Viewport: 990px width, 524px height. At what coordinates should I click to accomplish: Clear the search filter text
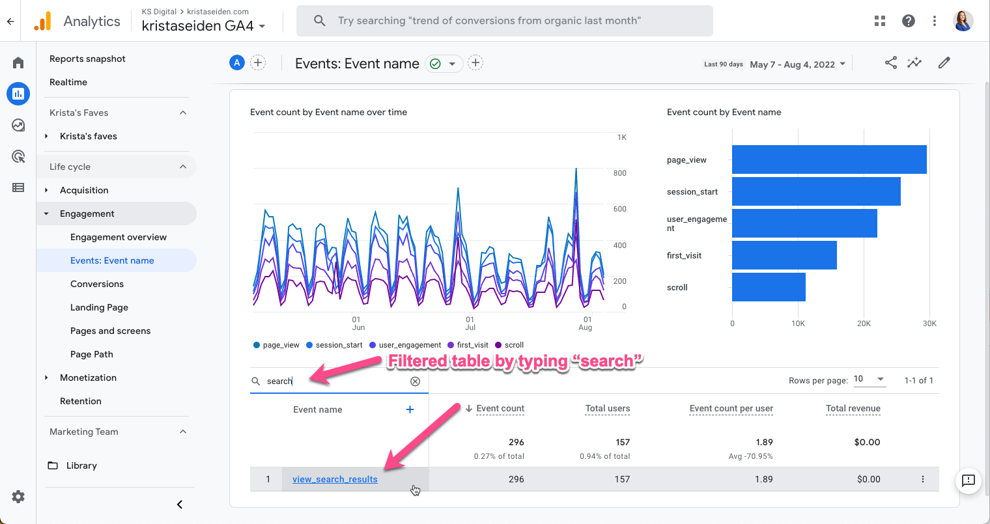point(415,381)
